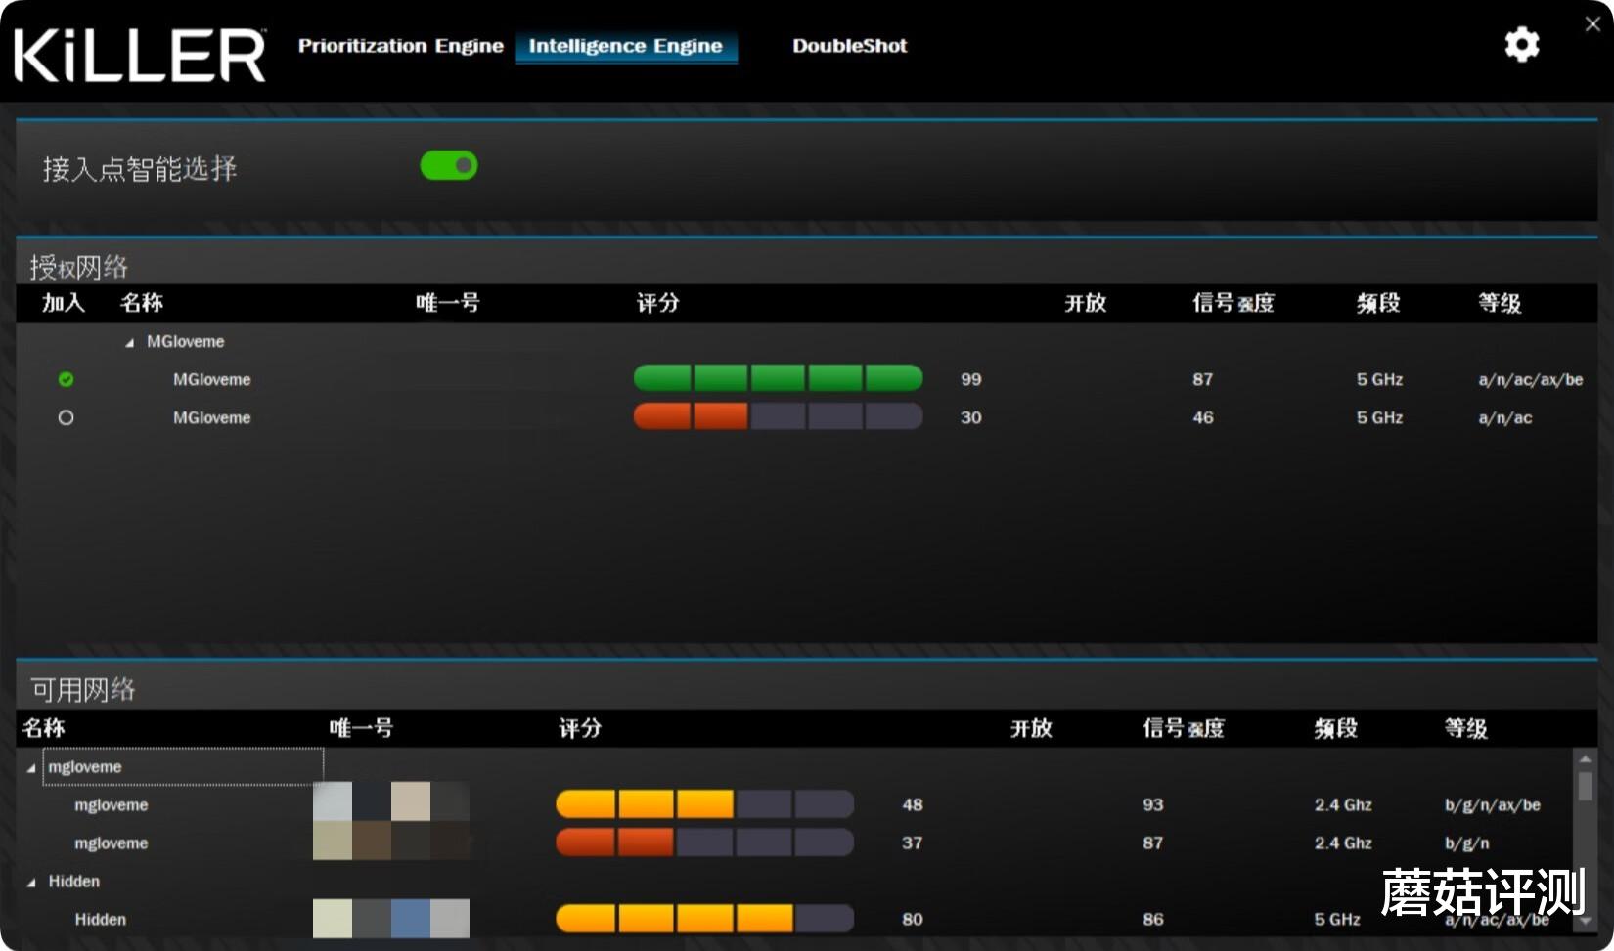Click signal strength value 93
Screen dimensions: 1614x951
tap(1153, 804)
